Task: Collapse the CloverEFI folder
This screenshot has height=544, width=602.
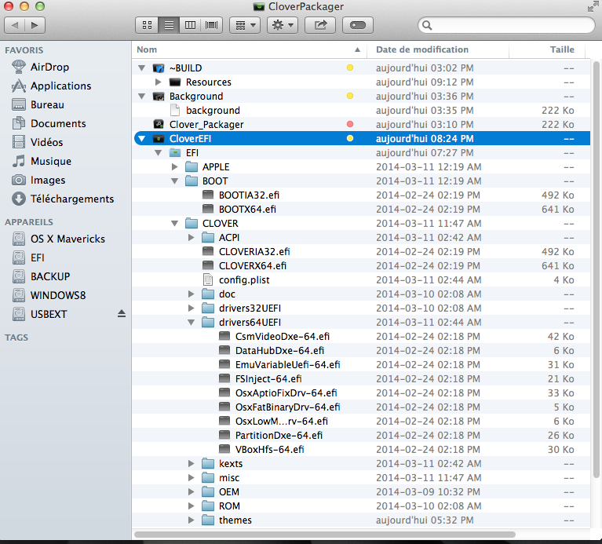Action: tap(142, 139)
